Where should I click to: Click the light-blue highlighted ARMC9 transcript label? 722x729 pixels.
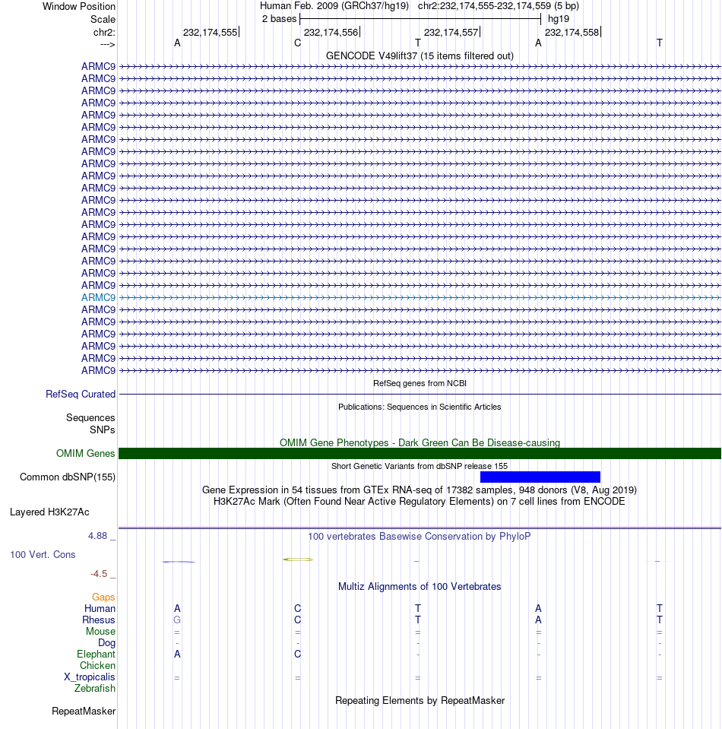[98, 297]
